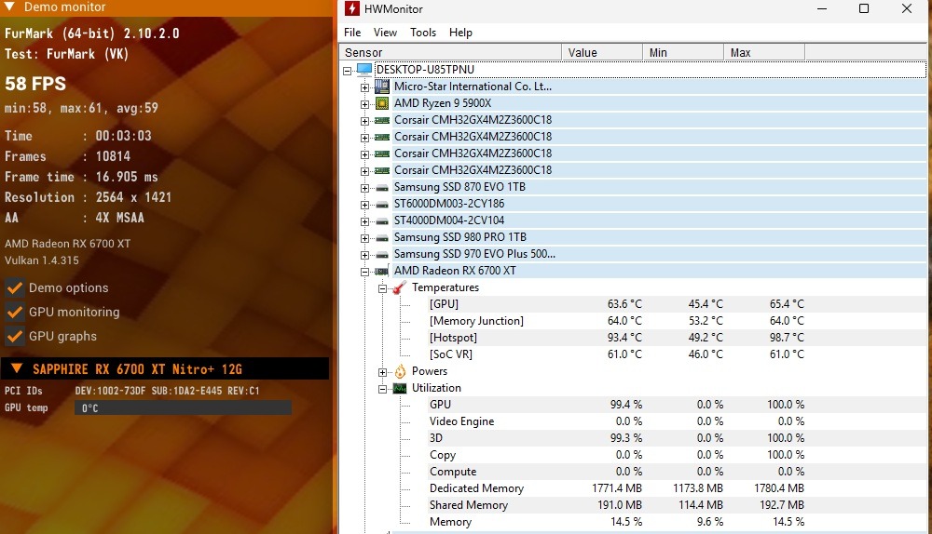Click the Temperatures thermometer icon

click(400, 287)
